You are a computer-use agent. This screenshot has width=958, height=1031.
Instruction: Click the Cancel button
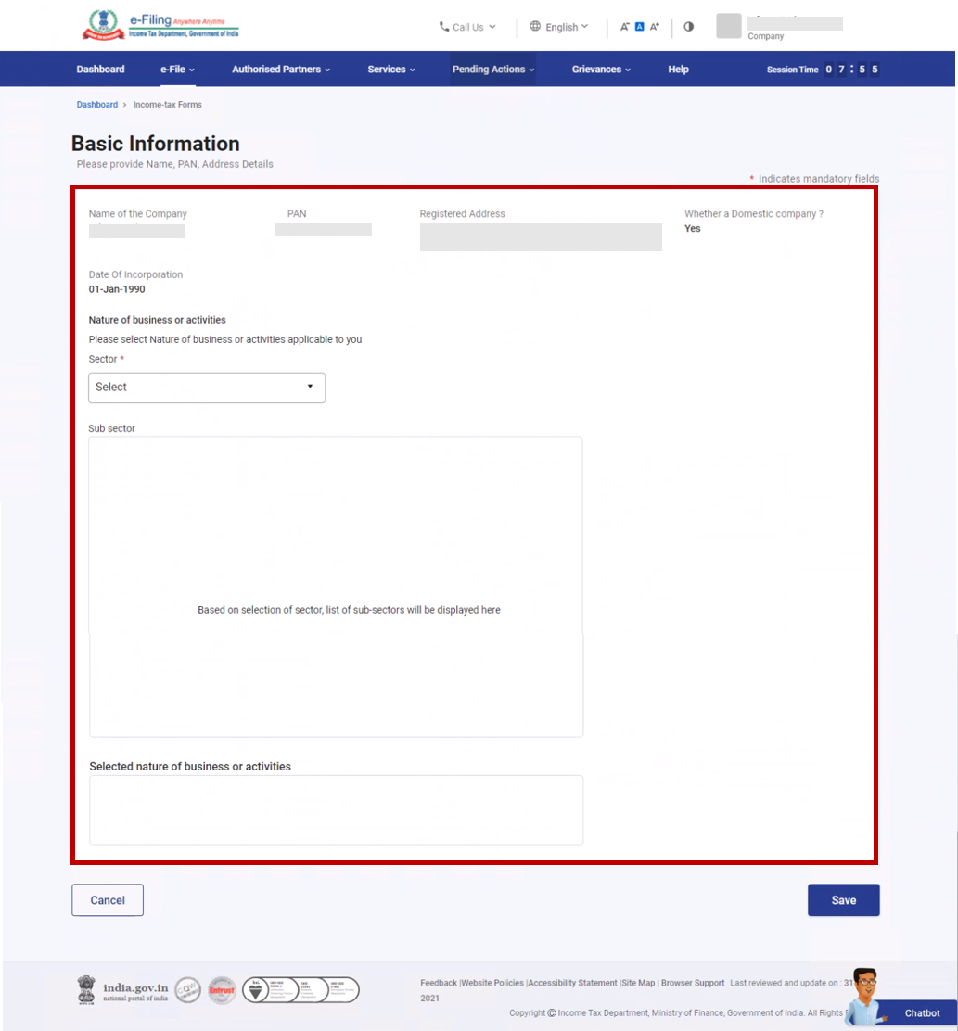coord(108,900)
